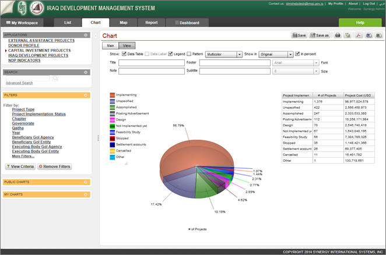Screen dimensions: 386x255
Task: Click the green Help button
Action: [x=360, y=22]
